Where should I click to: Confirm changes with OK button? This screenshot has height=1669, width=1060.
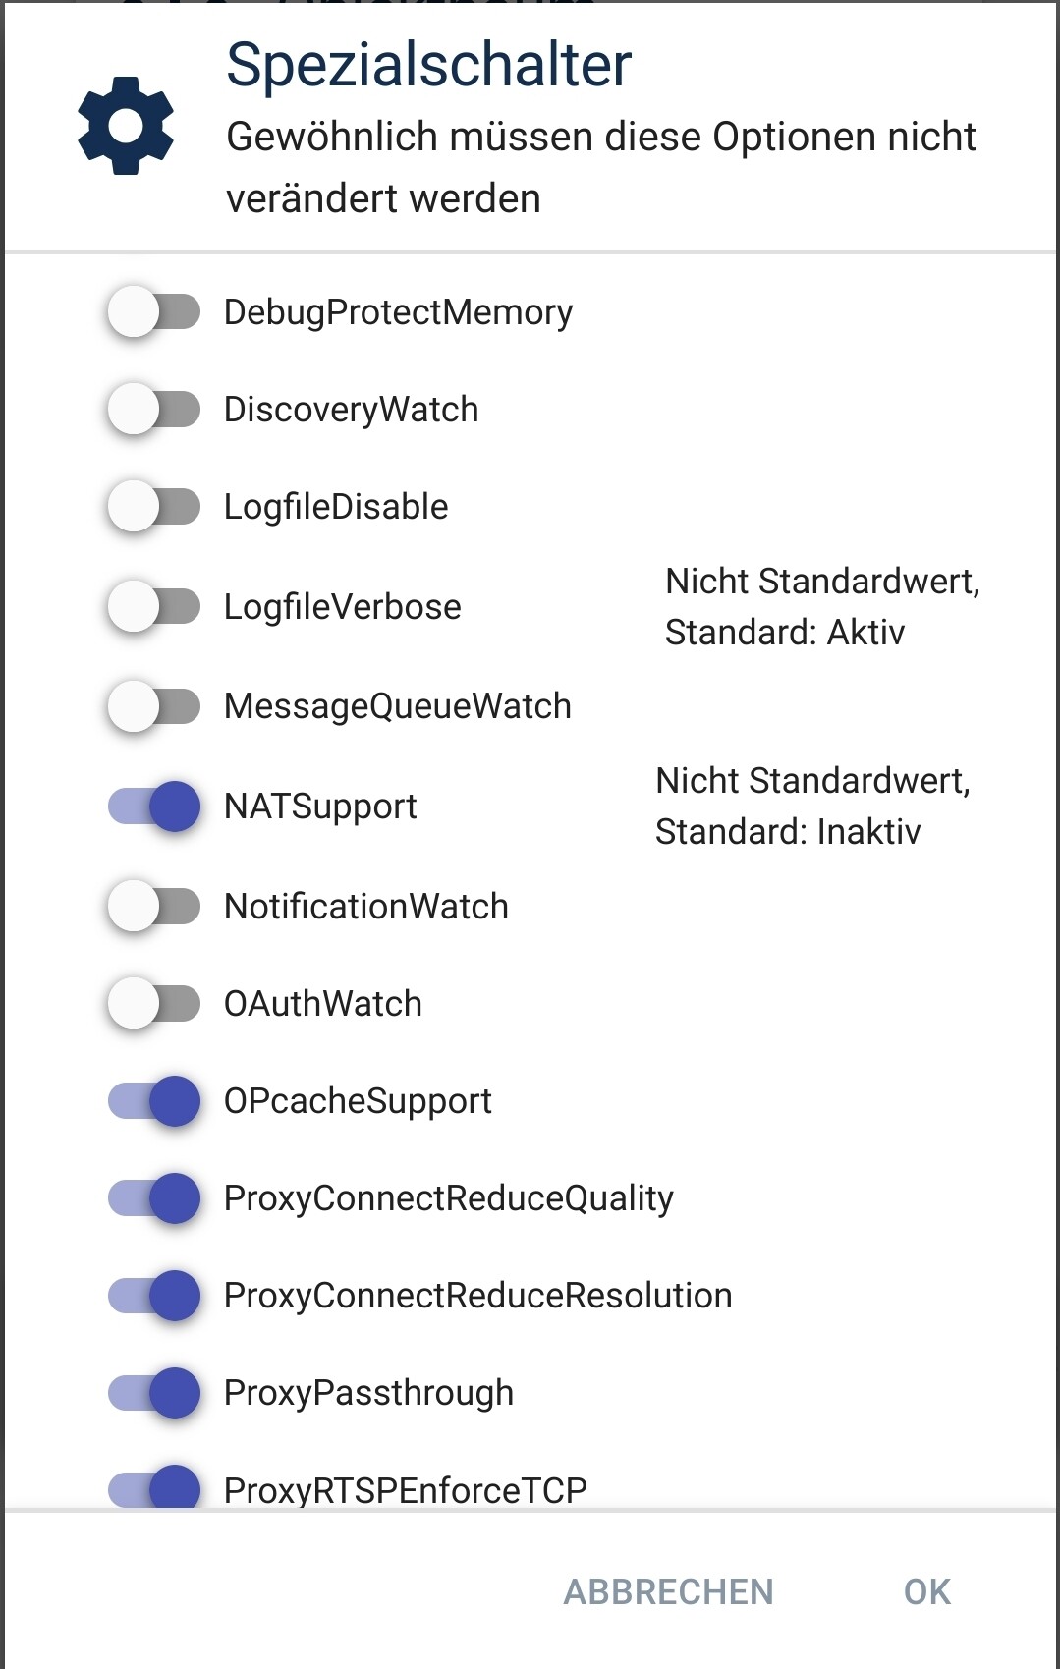click(927, 1592)
